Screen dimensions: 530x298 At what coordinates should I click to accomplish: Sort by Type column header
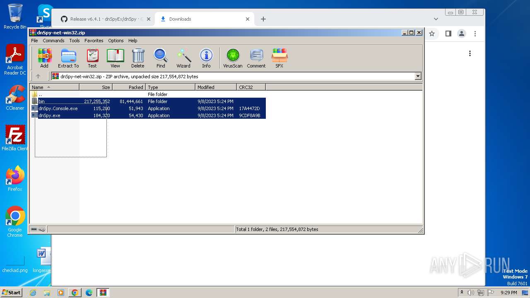171,87
